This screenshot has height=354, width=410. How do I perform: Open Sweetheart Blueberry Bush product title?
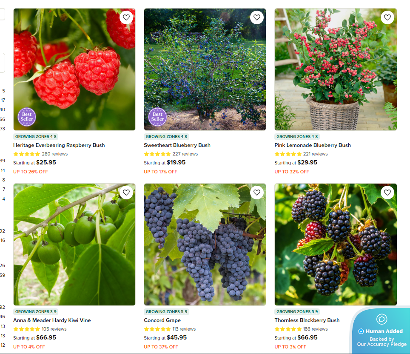[x=177, y=145]
